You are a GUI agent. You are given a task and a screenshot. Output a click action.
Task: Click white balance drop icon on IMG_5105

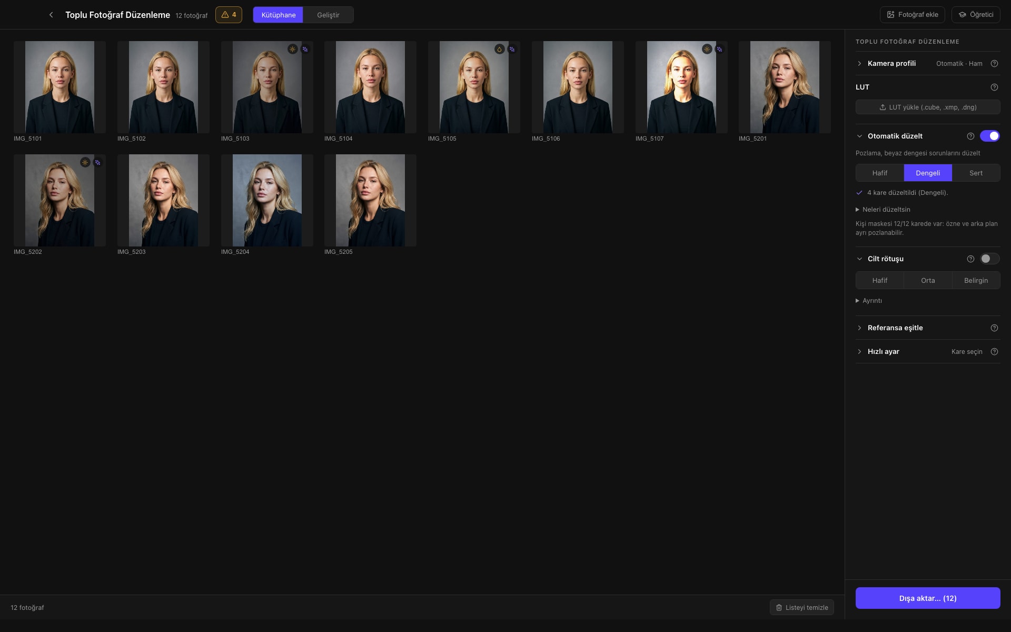[499, 49]
